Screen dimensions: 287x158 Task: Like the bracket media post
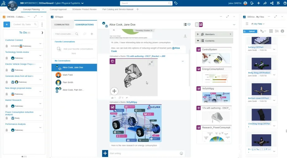pos(112,98)
